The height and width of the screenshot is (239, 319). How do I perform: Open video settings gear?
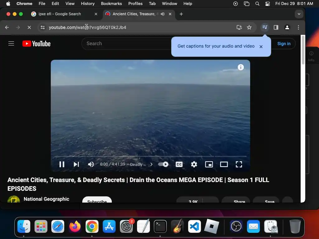tap(194, 164)
